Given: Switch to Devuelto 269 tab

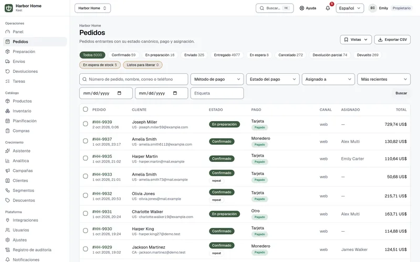Looking at the screenshot, I should (x=367, y=55).
